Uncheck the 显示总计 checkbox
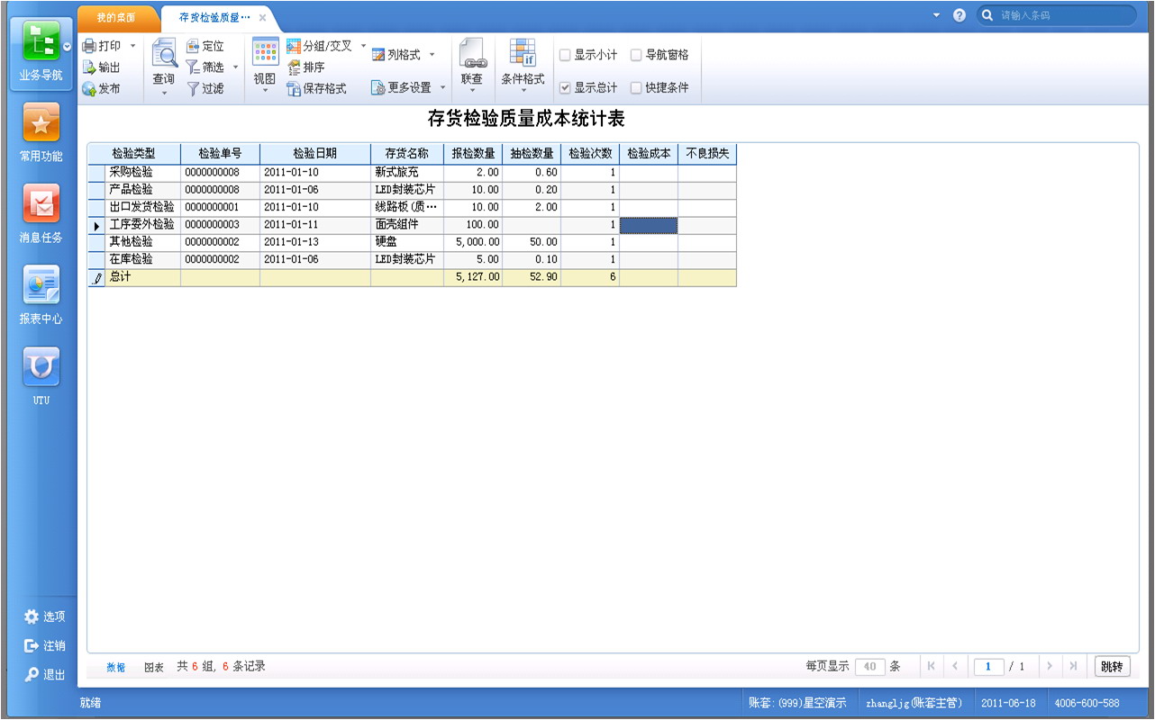Image resolution: width=1155 pixels, height=720 pixels. [x=565, y=88]
